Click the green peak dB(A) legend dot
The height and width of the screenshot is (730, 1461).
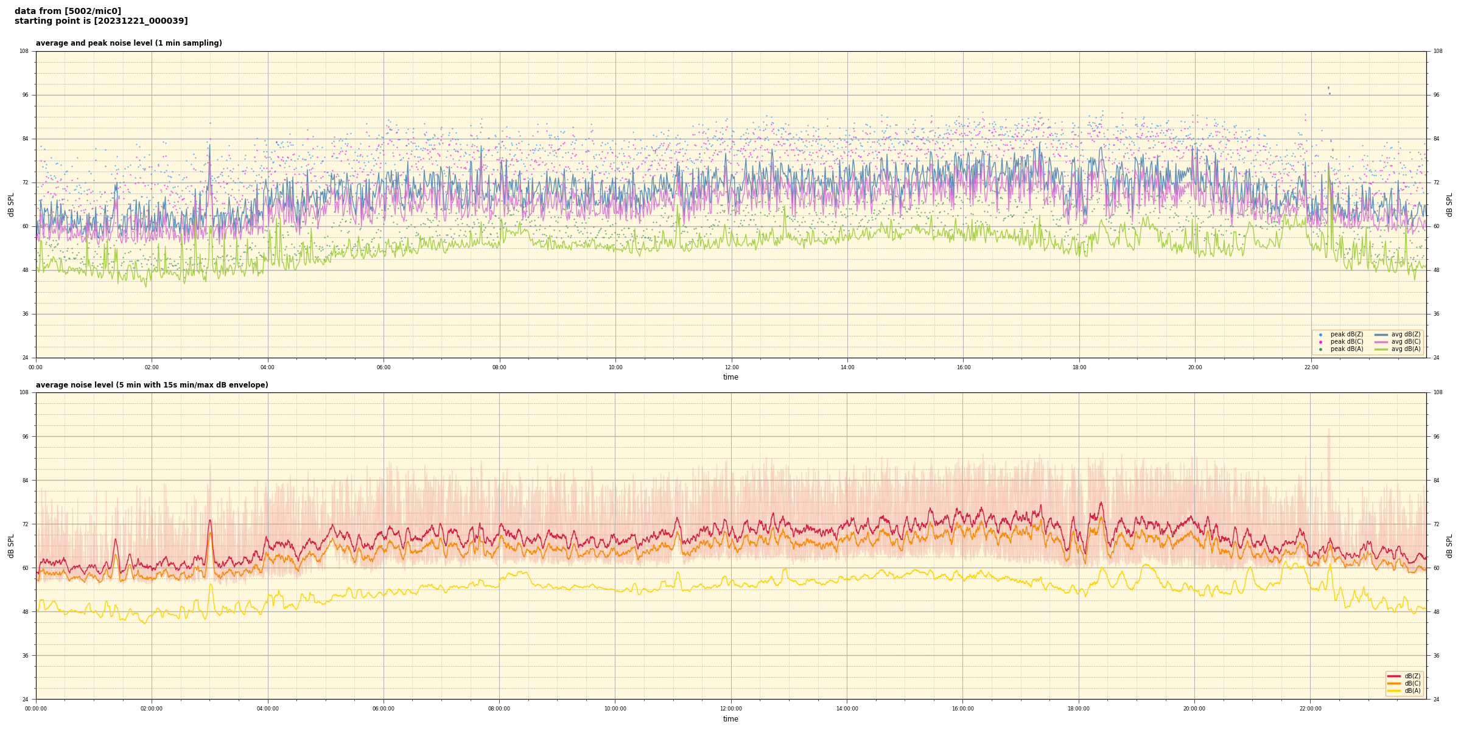click(x=1320, y=349)
